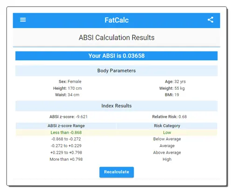233x192 pixels.
Task: Open the hamburger menu icon
Action: (x=23, y=20)
